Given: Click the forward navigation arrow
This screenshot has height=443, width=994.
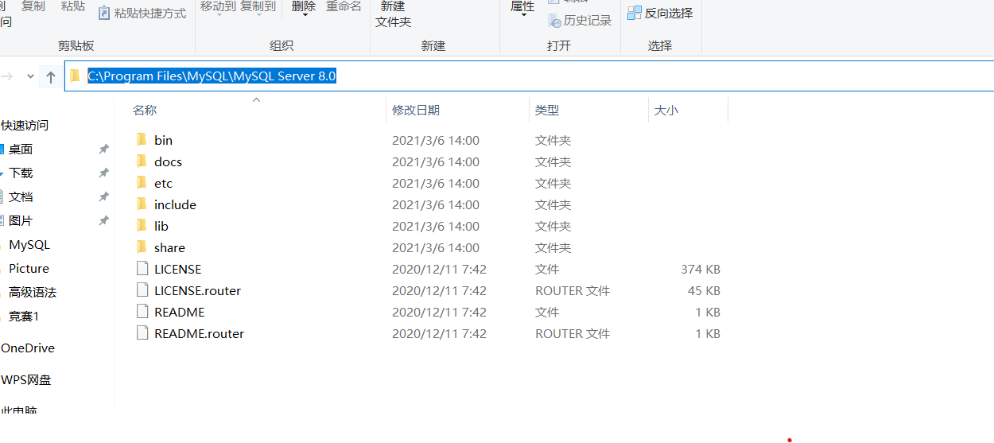Looking at the screenshot, I should 7,76.
